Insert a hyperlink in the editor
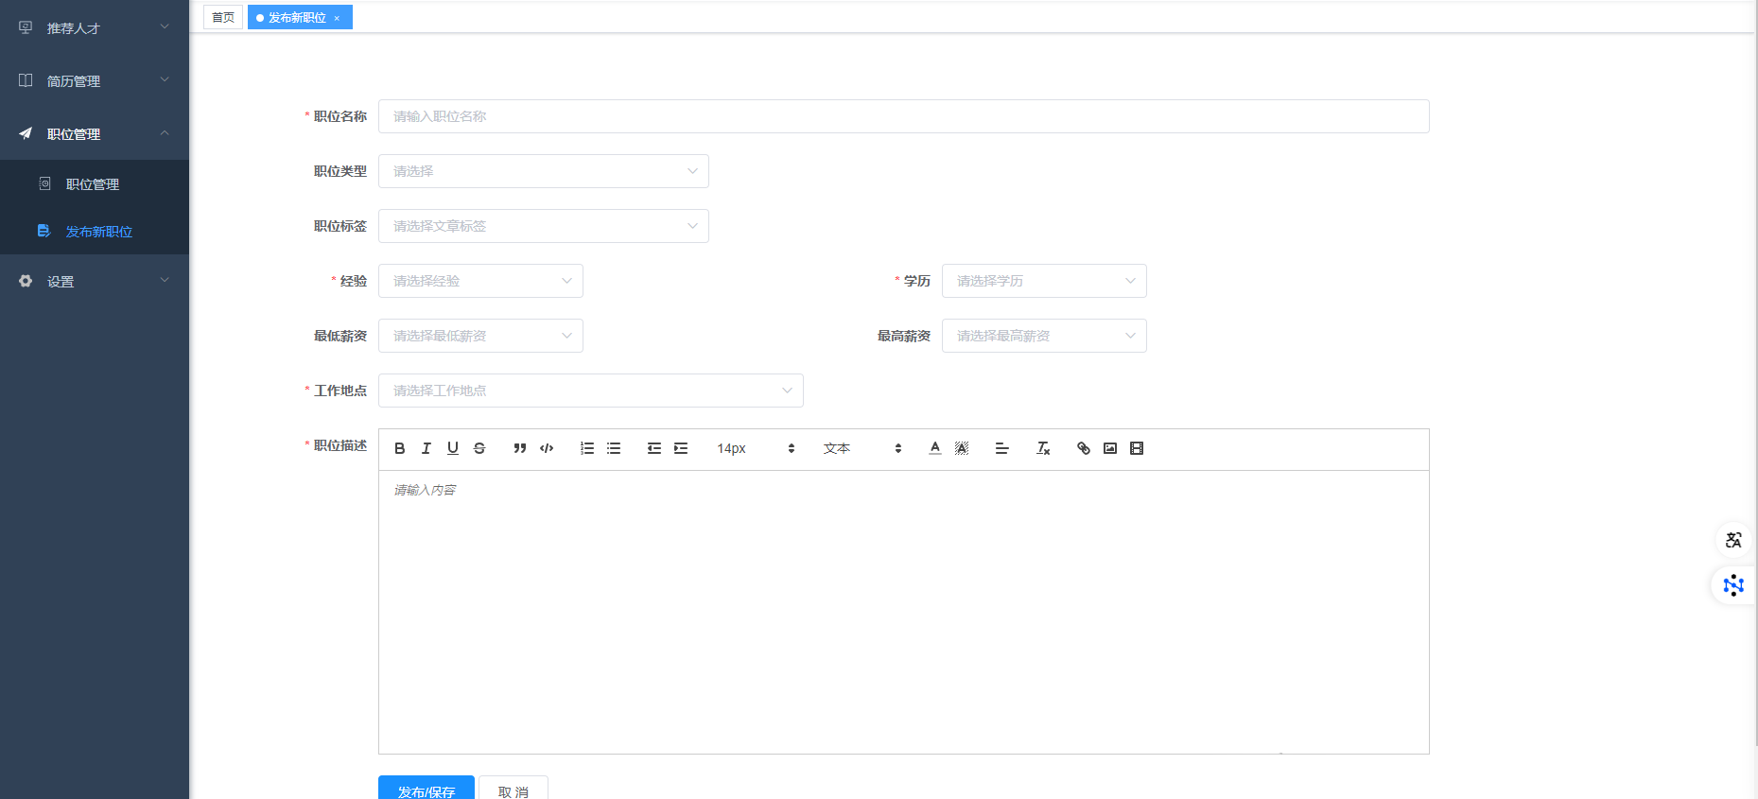 1084,448
